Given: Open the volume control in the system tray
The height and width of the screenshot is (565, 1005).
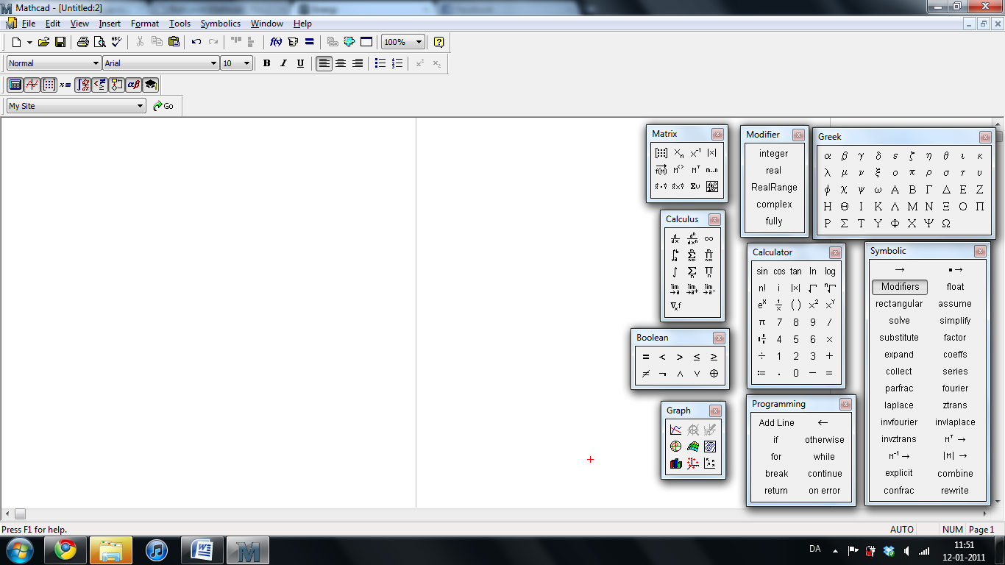Looking at the screenshot, I should coord(906,550).
